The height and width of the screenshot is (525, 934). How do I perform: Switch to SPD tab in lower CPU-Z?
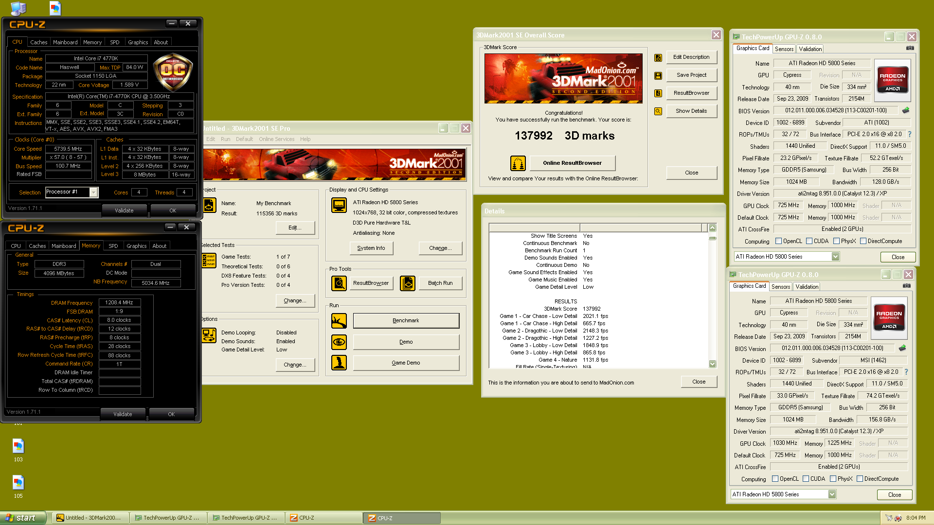coord(113,246)
